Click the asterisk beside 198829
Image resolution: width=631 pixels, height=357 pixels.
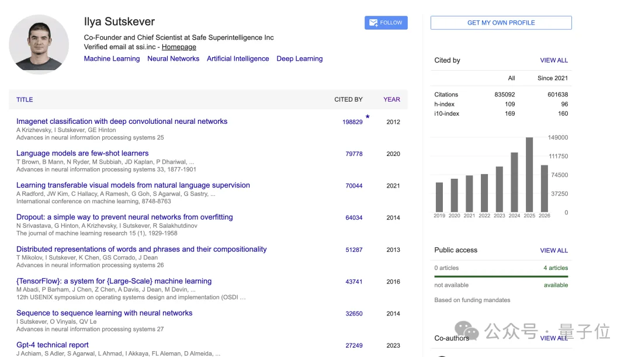(x=367, y=117)
